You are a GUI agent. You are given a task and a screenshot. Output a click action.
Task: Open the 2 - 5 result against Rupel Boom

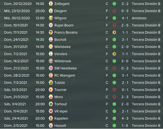[125, 25]
